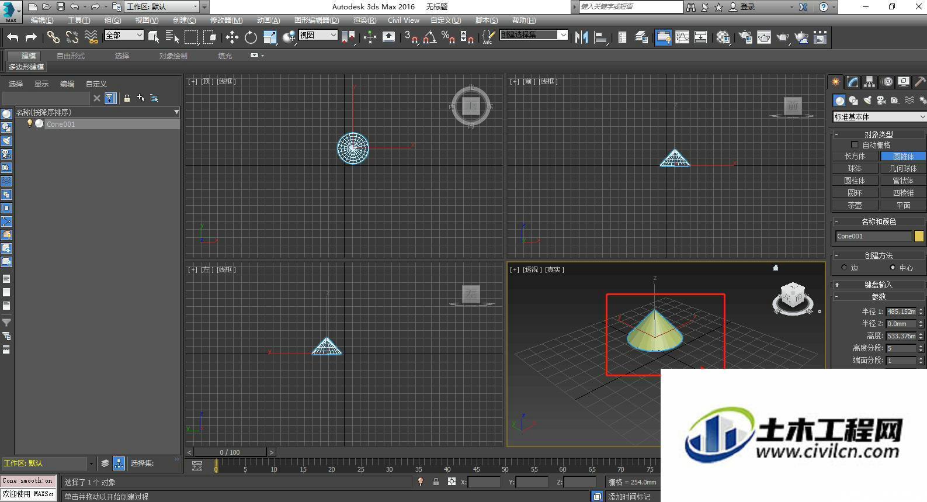Open the 工作区: 默认 workspace dropdown in title bar
Screen dimensions: 927x502
click(x=162, y=7)
